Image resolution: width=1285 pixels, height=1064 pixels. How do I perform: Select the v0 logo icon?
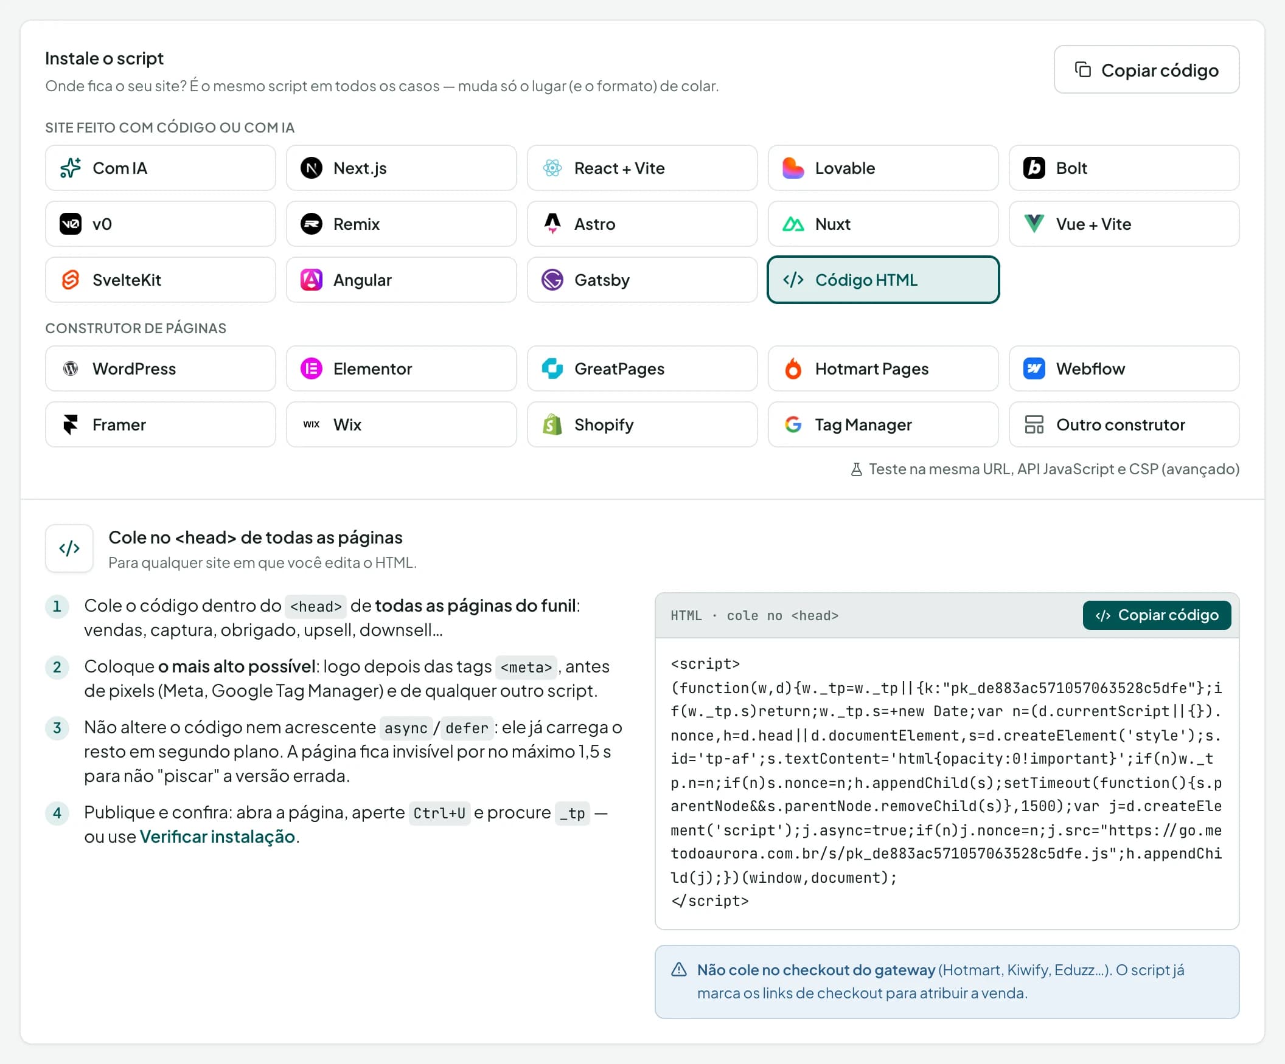pos(71,224)
